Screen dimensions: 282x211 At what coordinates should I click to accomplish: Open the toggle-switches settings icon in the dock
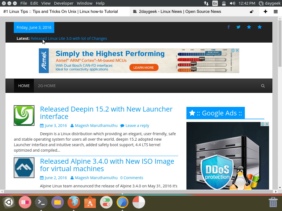point(106,202)
